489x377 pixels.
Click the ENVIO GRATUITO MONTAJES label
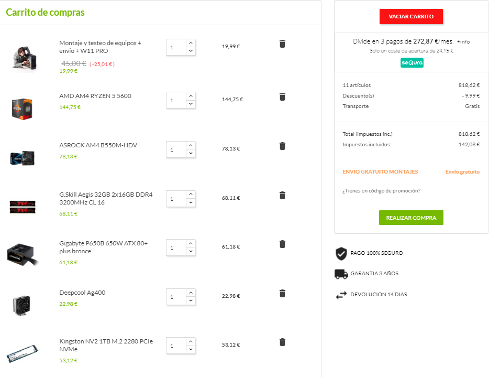point(380,172)
